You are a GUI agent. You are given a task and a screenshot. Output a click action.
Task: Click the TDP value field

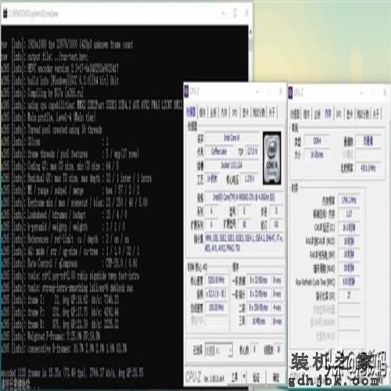(252, 151)
